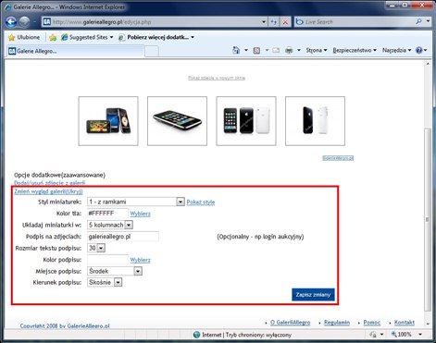Image resolution: width=436 pixels, height=343 pixels.
Task: Click the add to favorites bar icon
Action: pyautogui.click(x=53, y=37)
